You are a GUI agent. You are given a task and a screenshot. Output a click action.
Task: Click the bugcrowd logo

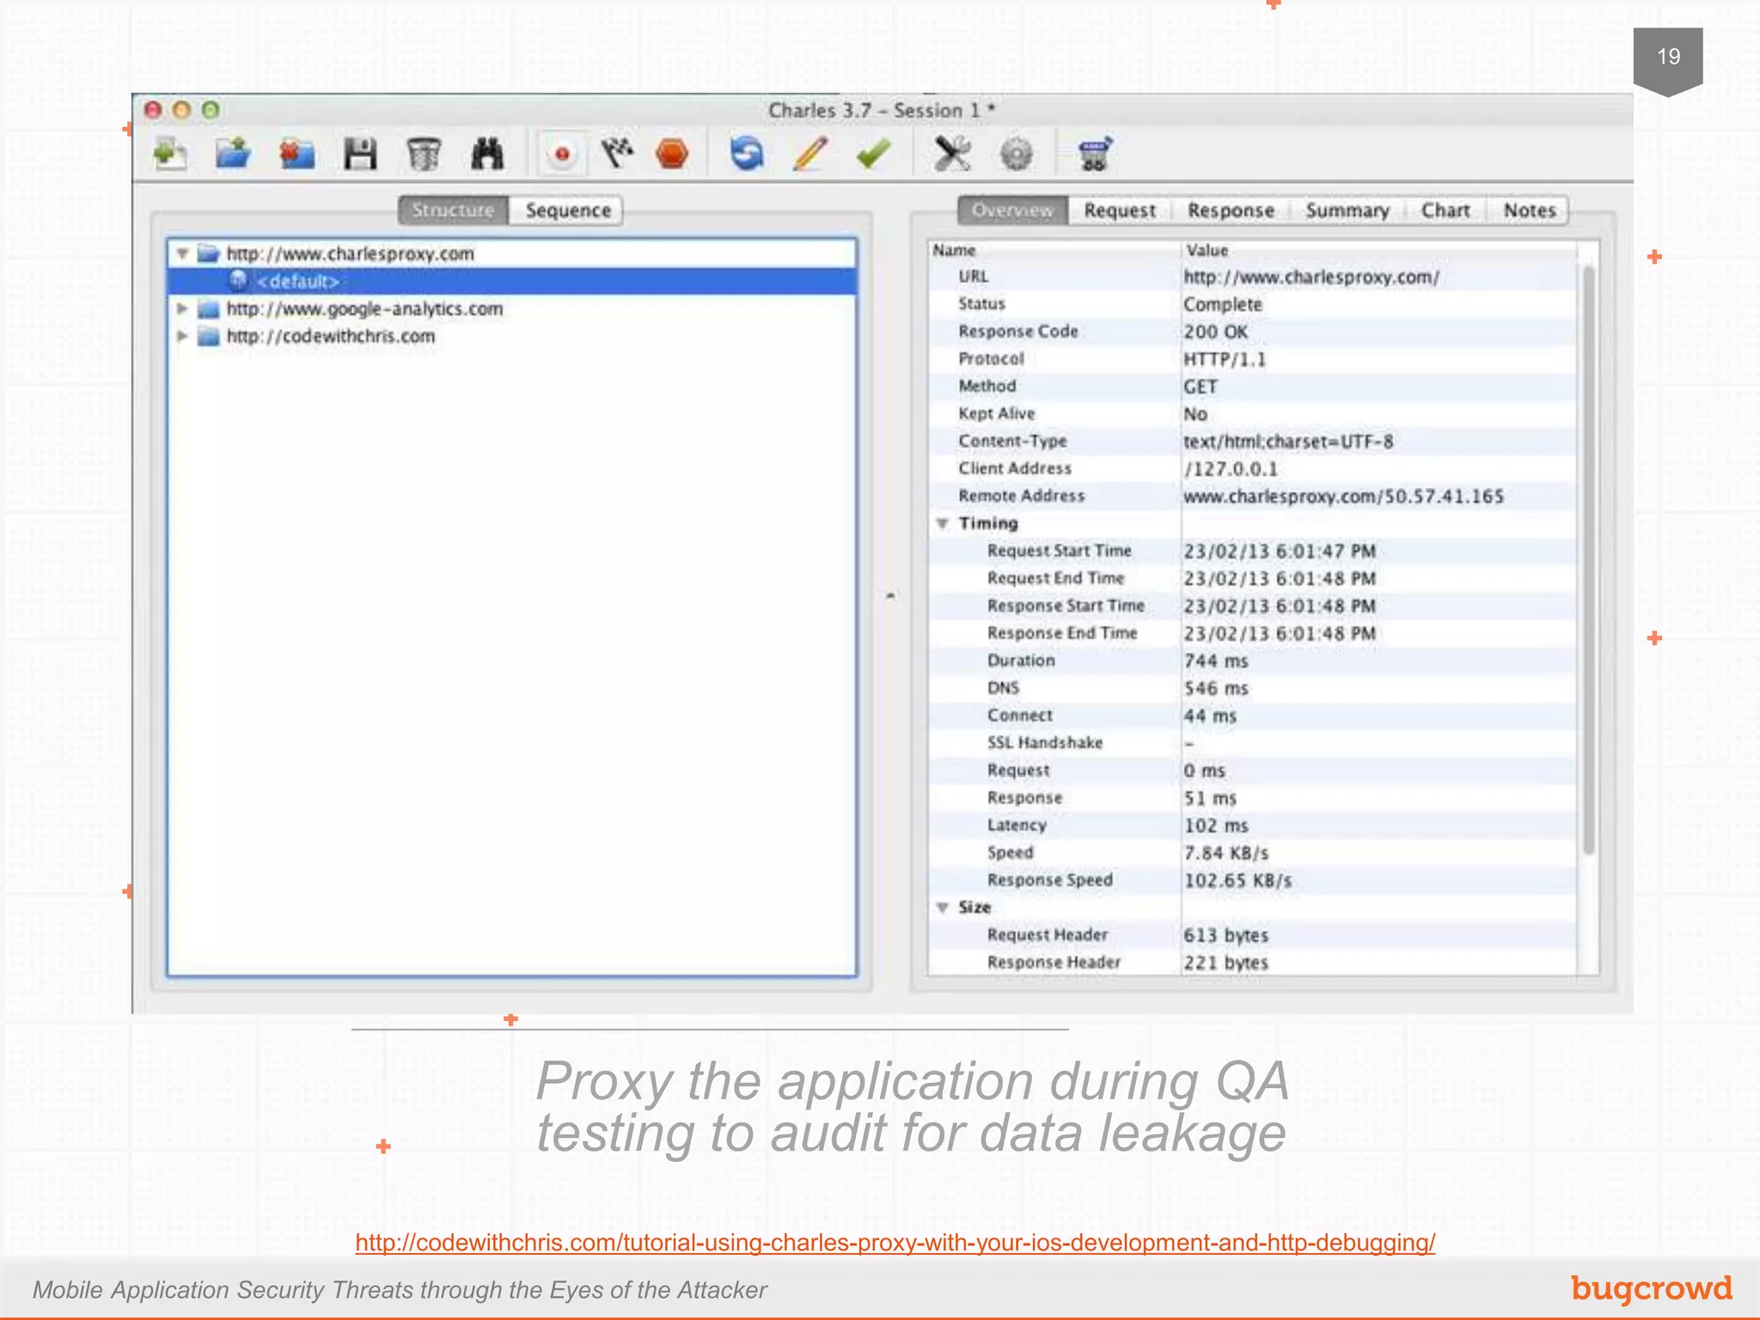(1652, 1288)
